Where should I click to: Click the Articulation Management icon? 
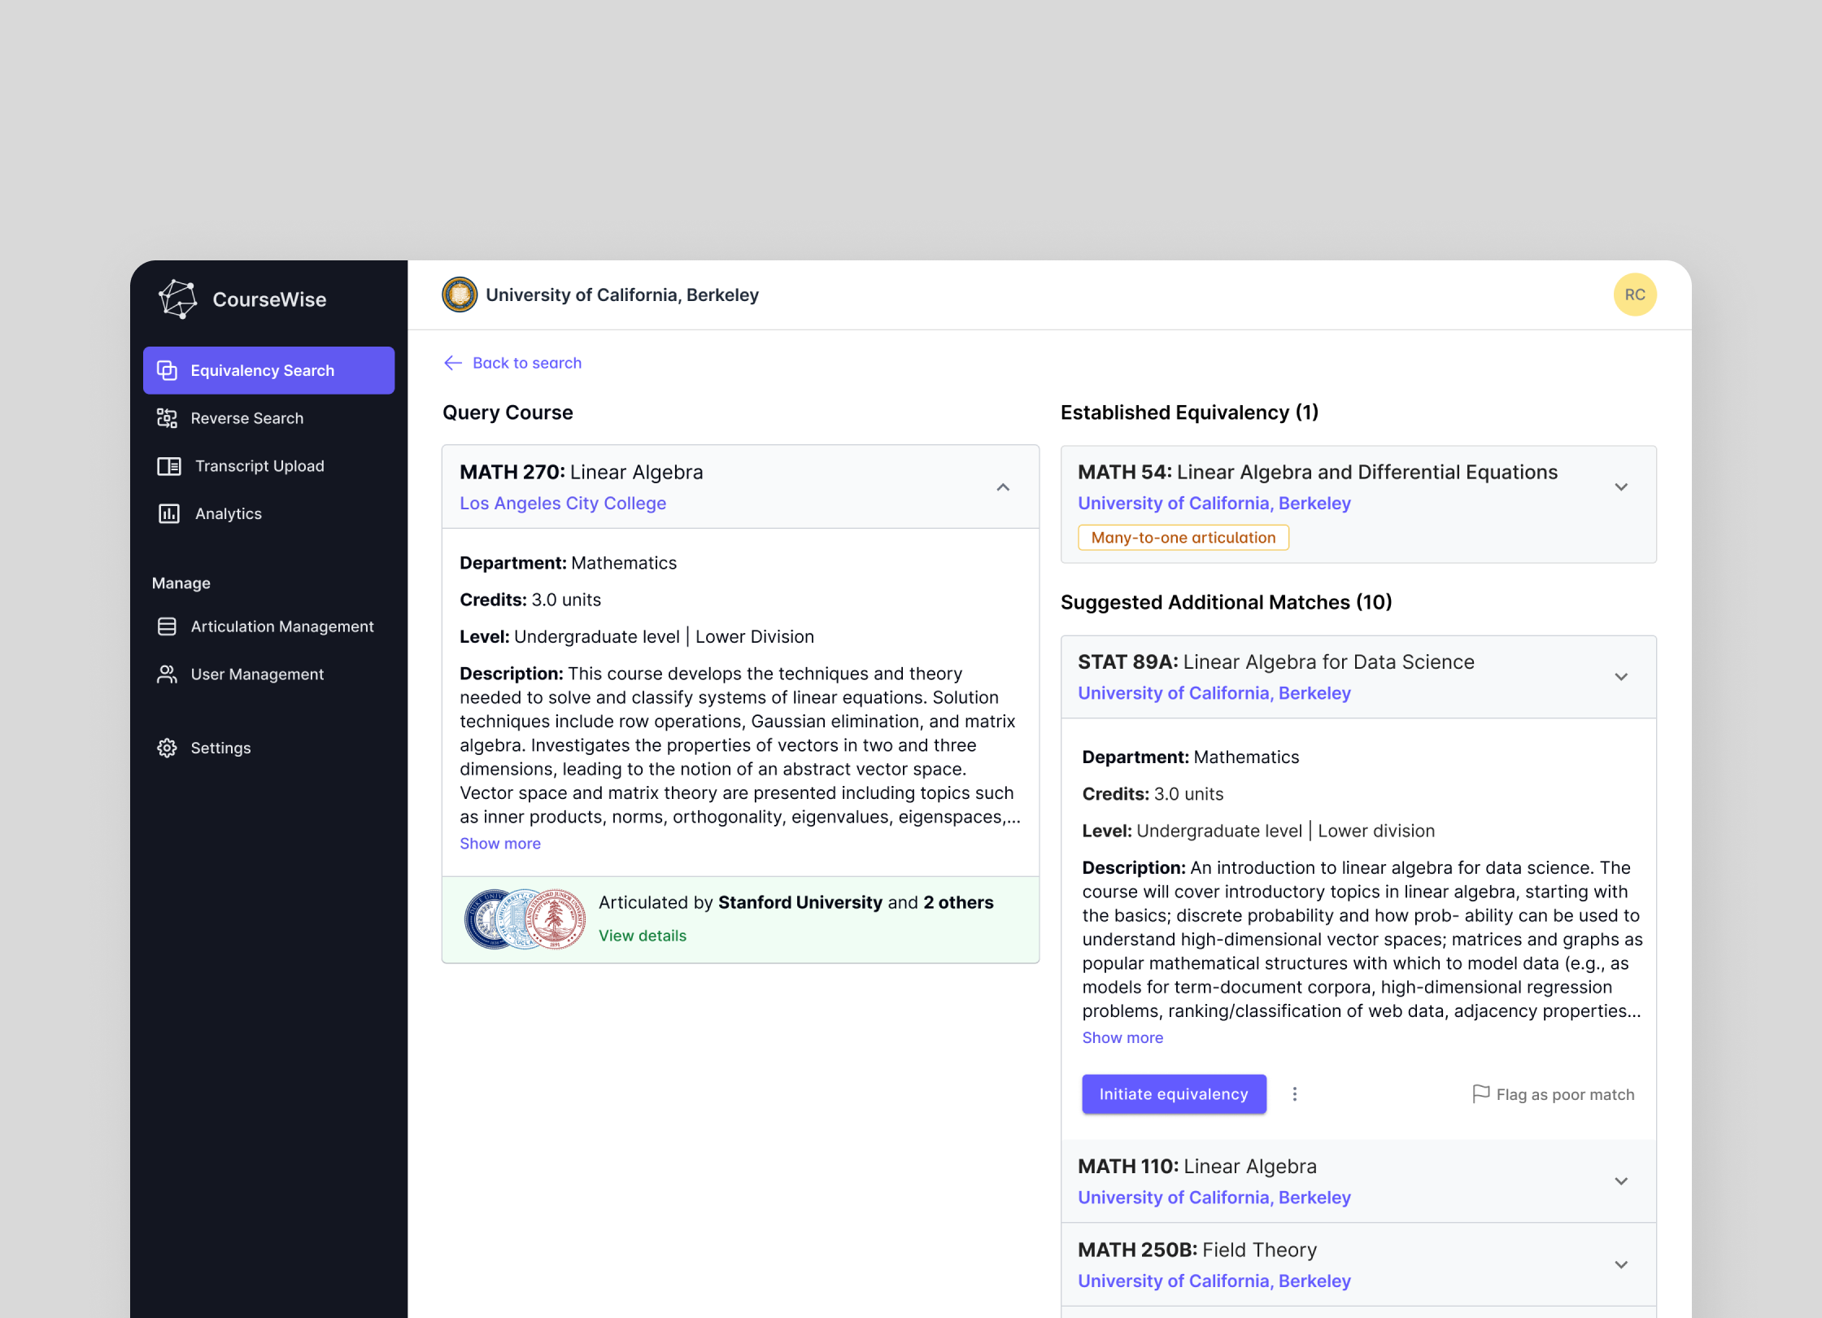[x=167, y=626]
